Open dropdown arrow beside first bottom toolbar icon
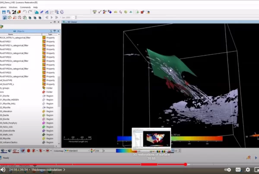Viewport: 259px width, 174px height. pos(6,151)
